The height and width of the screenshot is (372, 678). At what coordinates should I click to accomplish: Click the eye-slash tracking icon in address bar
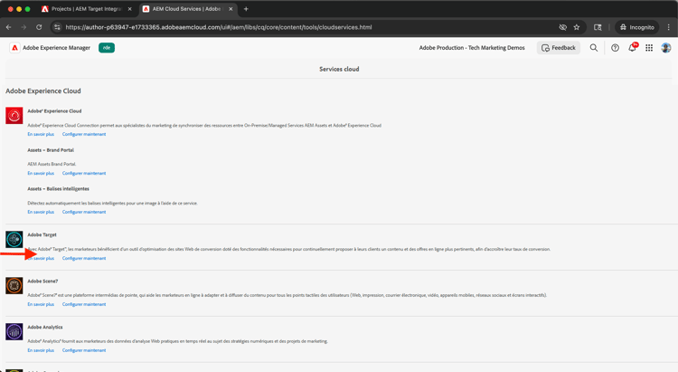tap(562, 27)
